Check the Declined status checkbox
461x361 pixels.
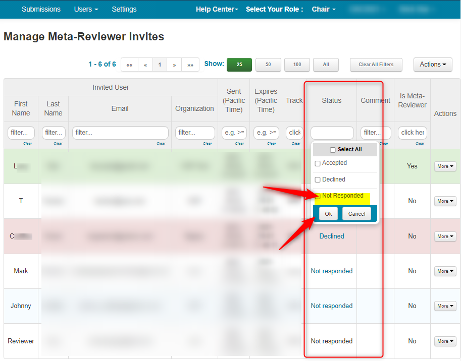(318, 180)
